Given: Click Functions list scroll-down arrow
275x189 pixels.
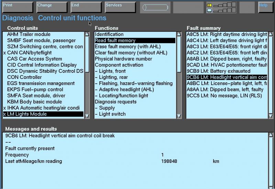Looking at the screenshot, I should [x=179, y=116].
